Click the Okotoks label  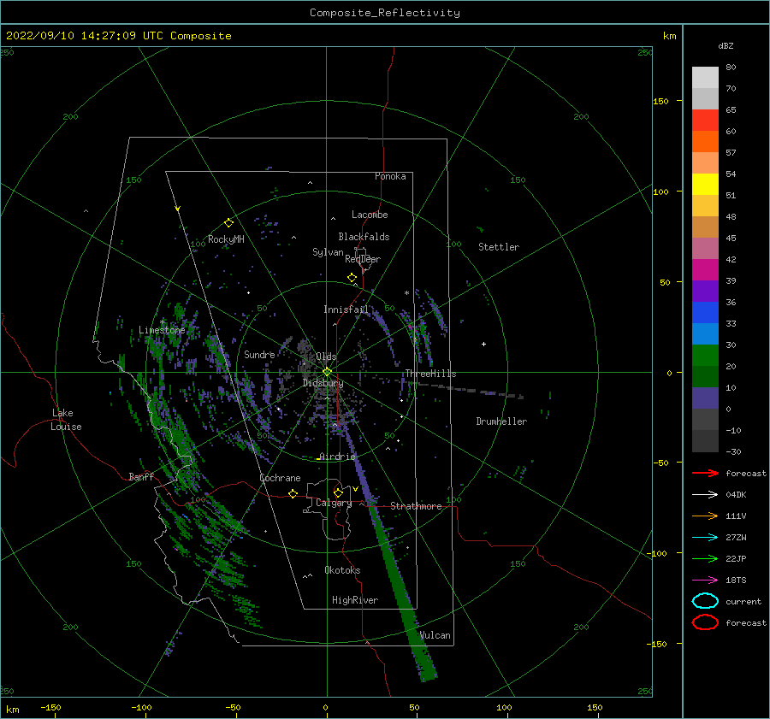(342, 570)
